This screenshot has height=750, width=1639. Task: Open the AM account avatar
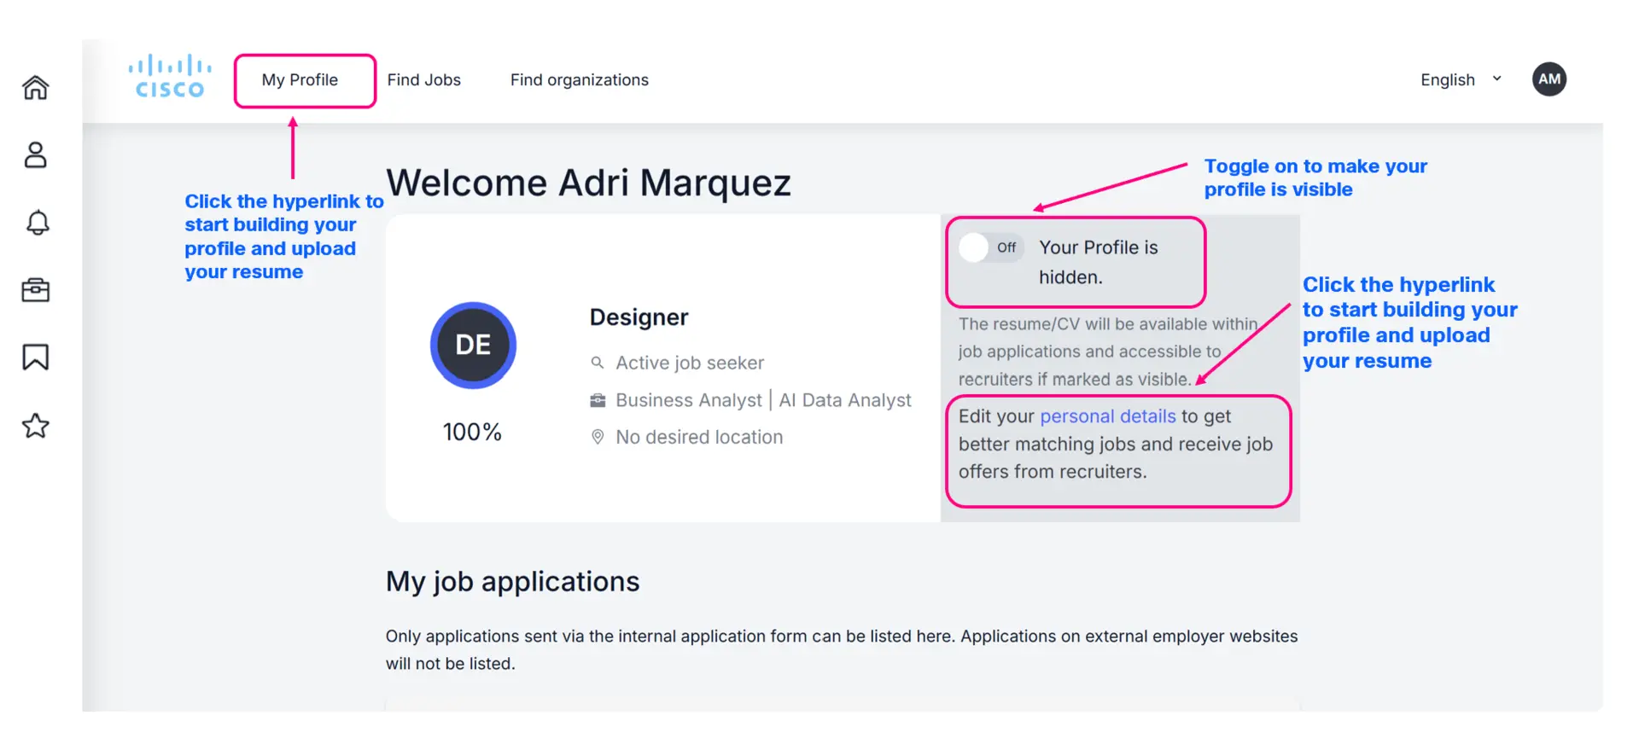click(x=1549, y=79)
